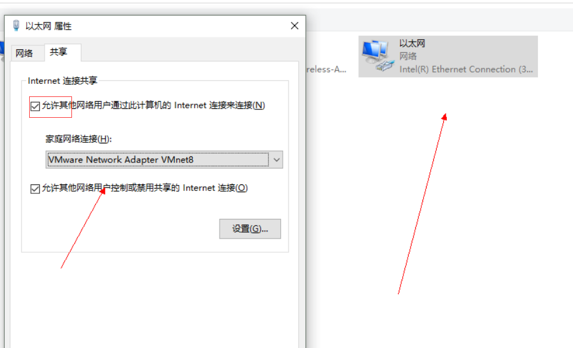
Task: Select the 共享 tab
Action: click(59, 52)
